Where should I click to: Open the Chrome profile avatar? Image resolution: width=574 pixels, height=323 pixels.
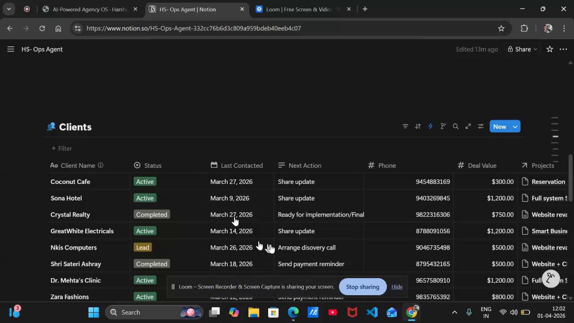tap(548, 28)
